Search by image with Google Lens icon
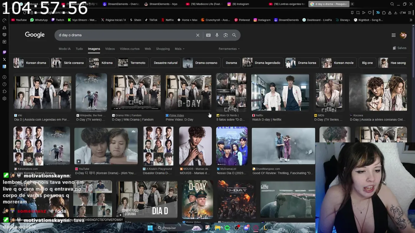Image resolution: width=415 pixels, height=233 pixels. [226, 35]
